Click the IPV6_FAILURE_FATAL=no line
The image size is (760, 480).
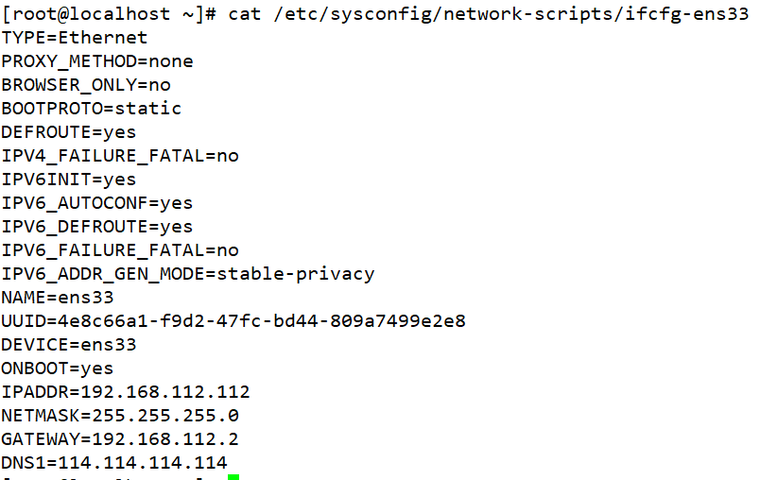pos(120,250)
